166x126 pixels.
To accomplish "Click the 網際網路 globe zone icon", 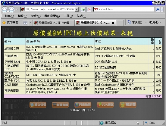I will point(102,123).
